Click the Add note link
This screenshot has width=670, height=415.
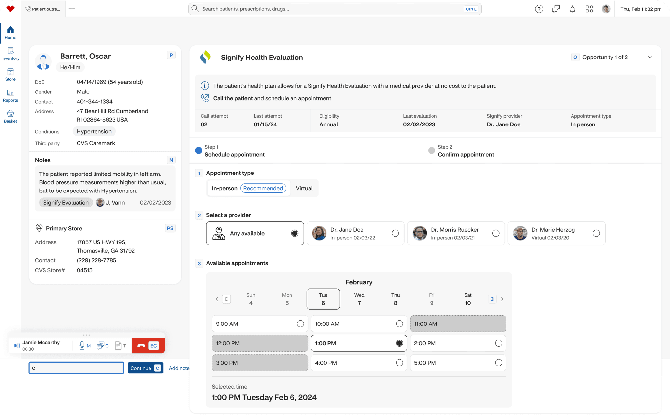(179, 368)
